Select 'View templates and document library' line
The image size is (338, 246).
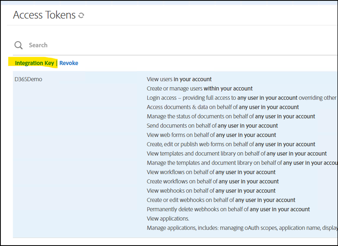pyautogui.click(x=237, y=154)
